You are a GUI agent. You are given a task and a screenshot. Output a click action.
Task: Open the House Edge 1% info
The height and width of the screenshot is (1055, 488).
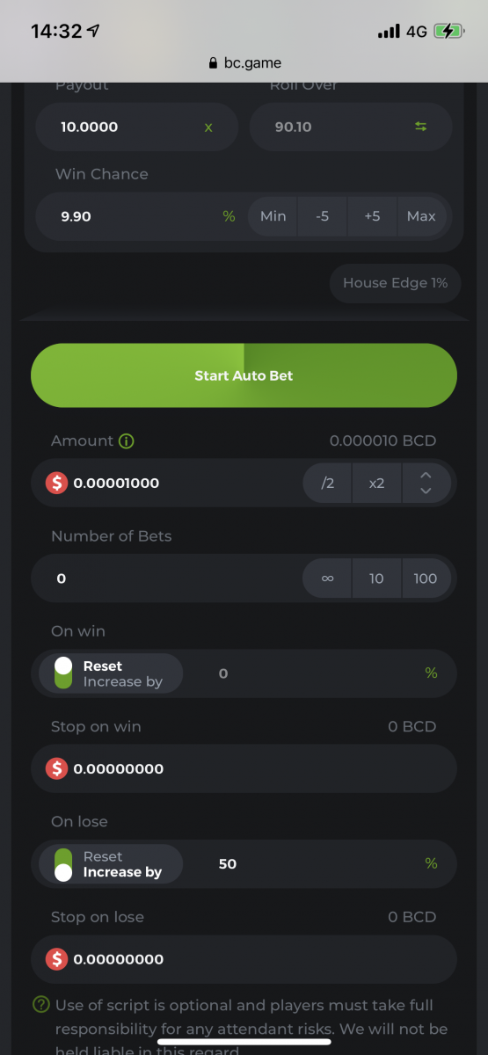pyautogui.click(x=396, y=283)
